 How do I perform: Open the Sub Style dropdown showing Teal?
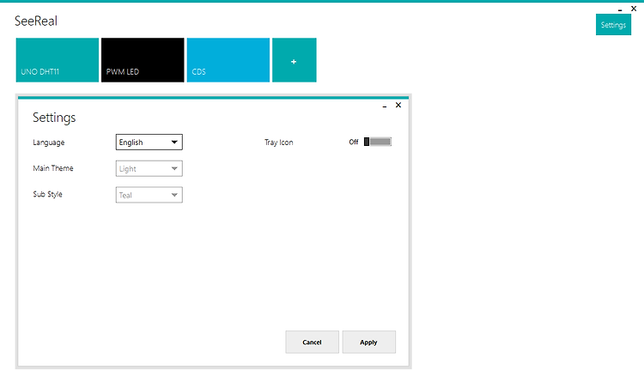[x=149, y=195]
